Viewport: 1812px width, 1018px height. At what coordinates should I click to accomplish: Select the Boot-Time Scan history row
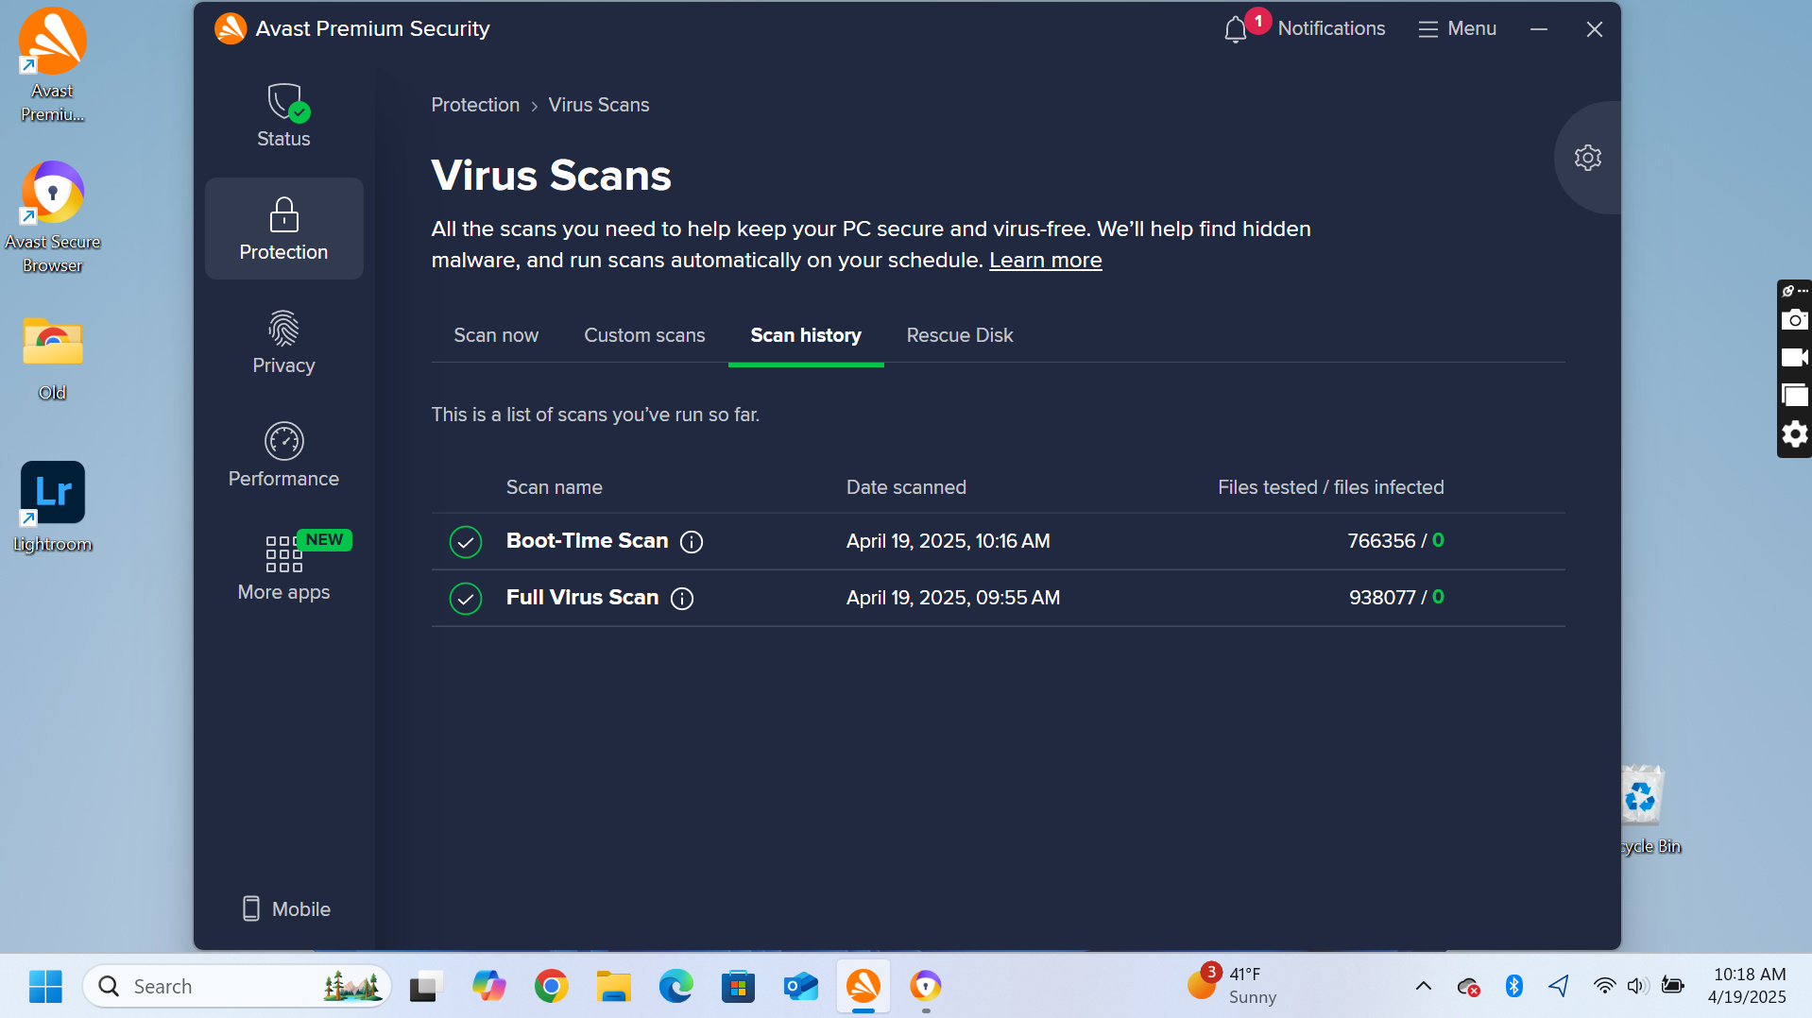[945, 541]
